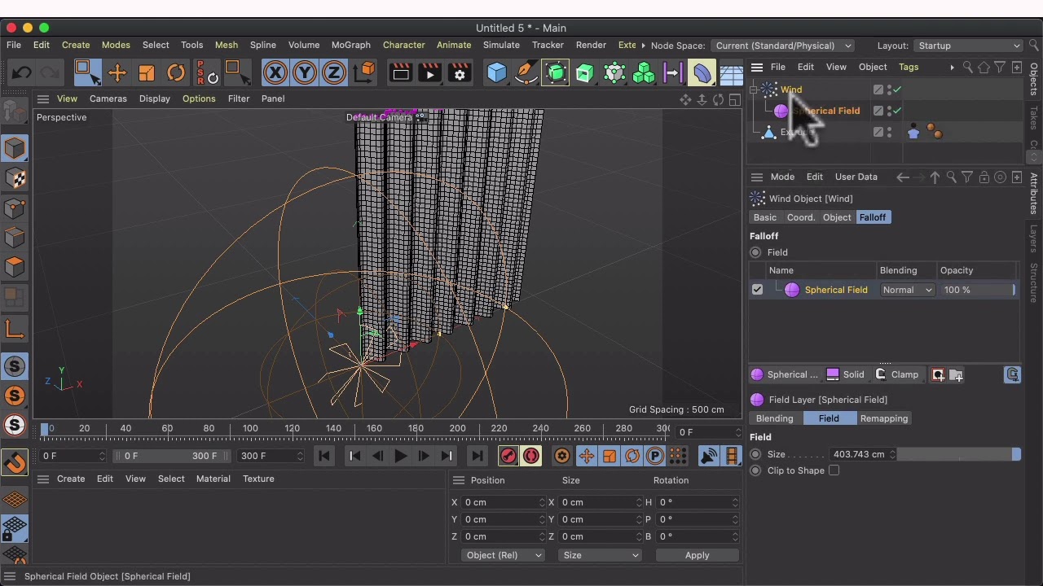Image resolution: width=1043 pixels, height=586 pixels.
Task: Open the Remapping tab
Action: coord(884,418)
